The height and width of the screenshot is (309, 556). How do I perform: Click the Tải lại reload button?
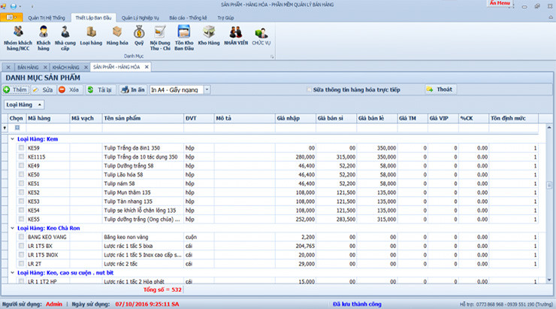pyautogui.click(x=100, y=89)
